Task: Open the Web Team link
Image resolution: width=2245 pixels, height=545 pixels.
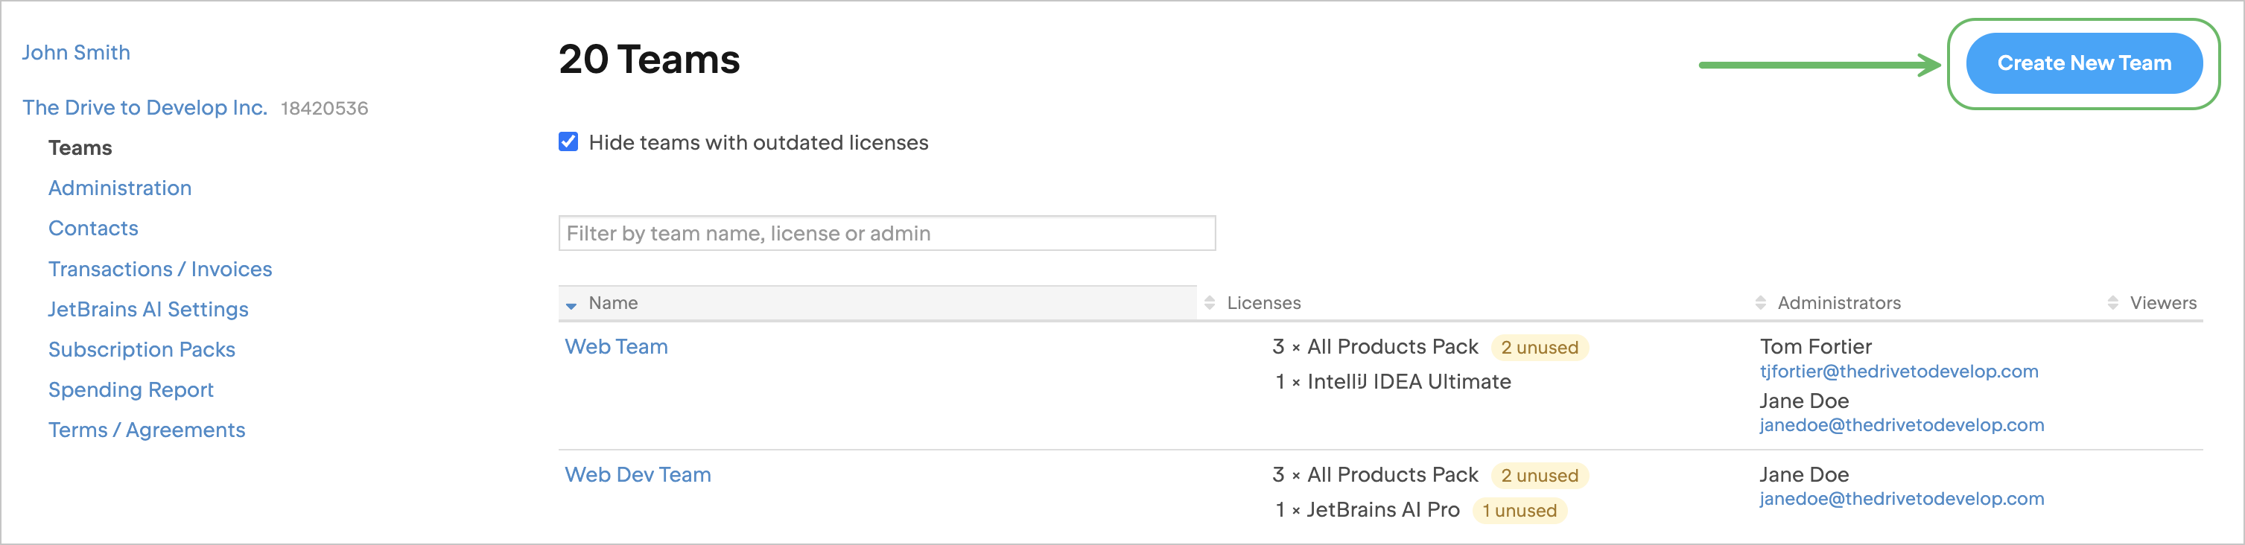Action: tap(616, 346)
